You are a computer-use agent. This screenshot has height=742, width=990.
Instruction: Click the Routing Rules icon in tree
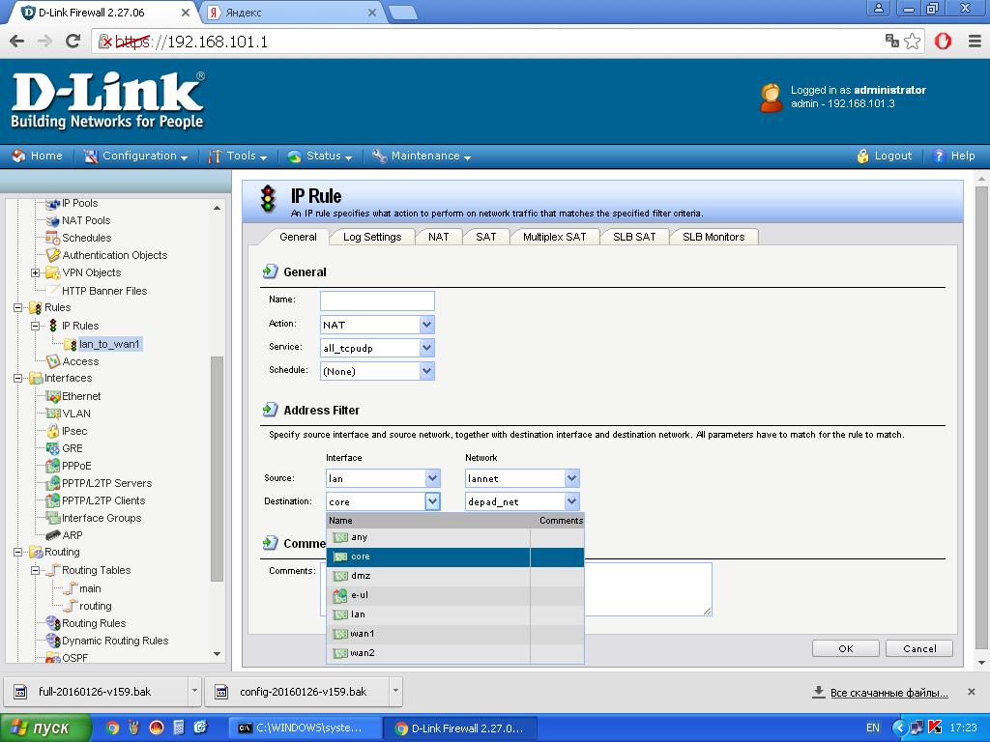click(53, 623)
